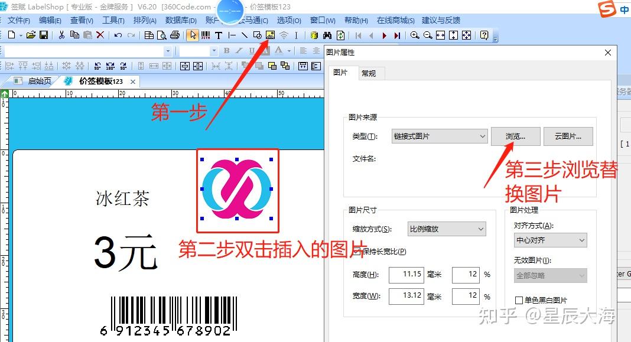631x342 pixels.
Task: Select the arrow selection tool
Action: (194, 35)
